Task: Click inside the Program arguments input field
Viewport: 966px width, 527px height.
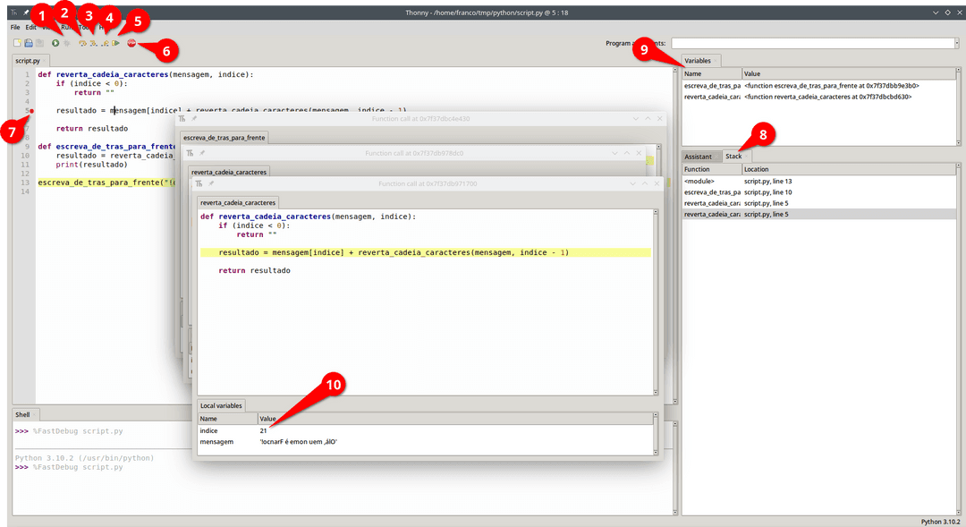Action: point(805,42)
